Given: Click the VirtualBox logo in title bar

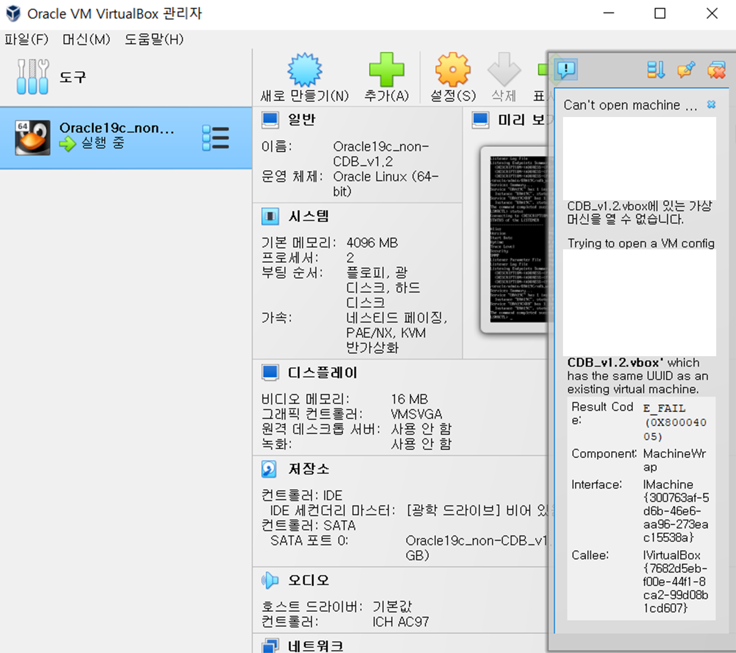Looking at the screenshot, I should click(13, 14).
